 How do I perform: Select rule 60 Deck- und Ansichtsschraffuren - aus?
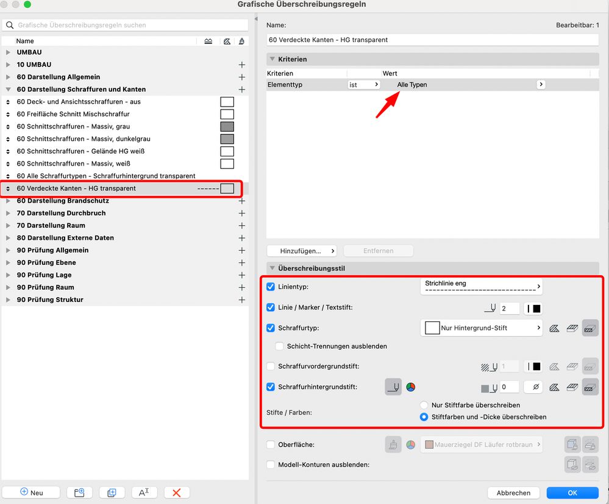pos(125,102)
